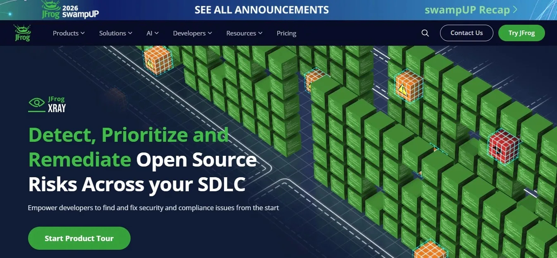Click the 'Empower developers to find and fix' subtitle
557x258 pixels.
pyautogui.click(x=153, y=208)
